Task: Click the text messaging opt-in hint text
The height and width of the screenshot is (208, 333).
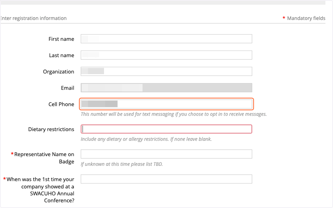Action: click(174, 114)
